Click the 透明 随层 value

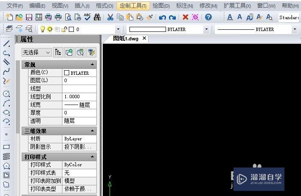pos(79,121)
